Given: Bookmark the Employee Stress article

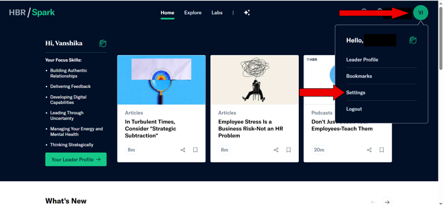Looking at the screenshot, I should click(x=288, y=150).
